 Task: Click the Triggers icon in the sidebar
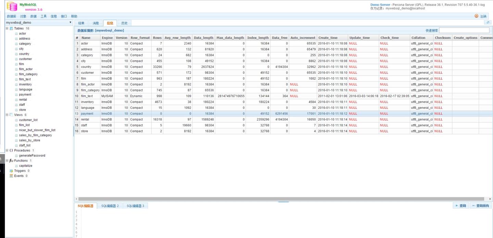coord(12,171)
